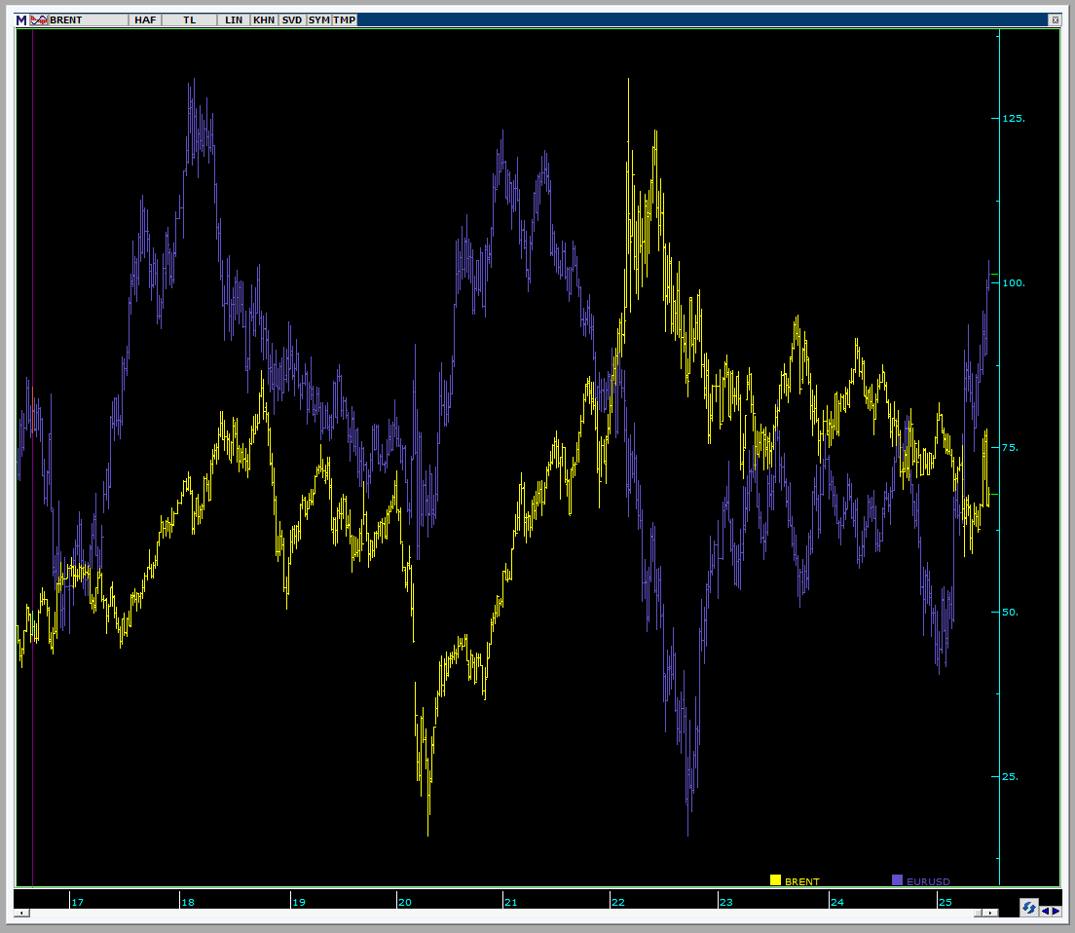The height and width of the screenshot is (933, 1075).
Task: Click the BRENT symbol field
Action: click(x=88, y=19)
